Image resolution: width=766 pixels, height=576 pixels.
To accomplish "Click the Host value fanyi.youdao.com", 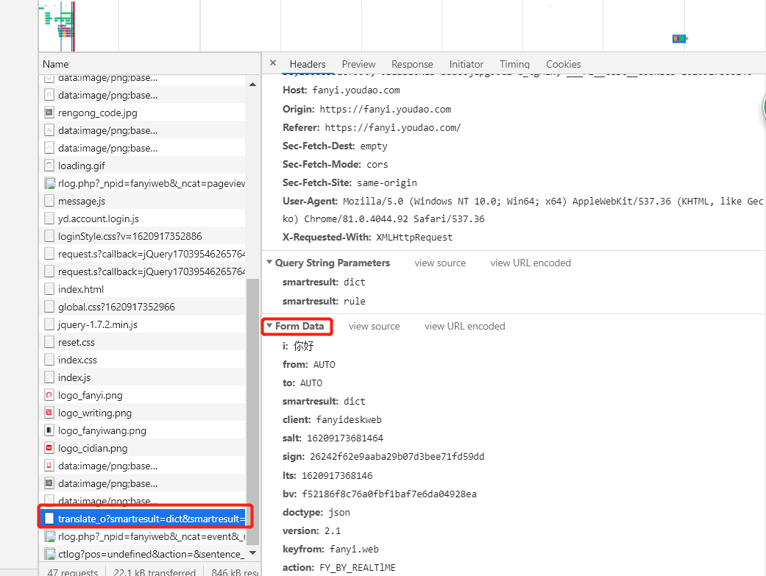I will tap(356, 90).
